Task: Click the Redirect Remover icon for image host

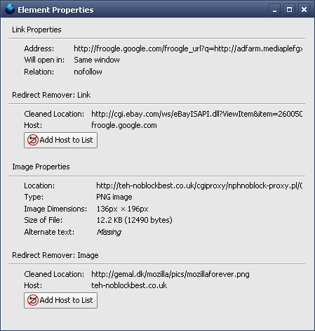Action: coord(33,300)
